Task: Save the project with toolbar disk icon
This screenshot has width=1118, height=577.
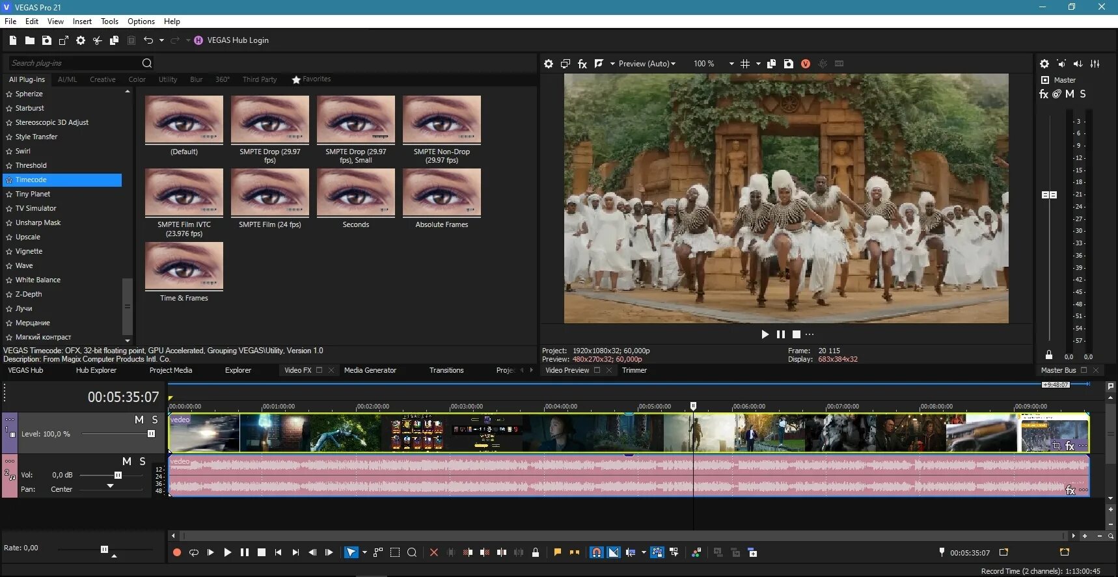Action: coord(47,40)
